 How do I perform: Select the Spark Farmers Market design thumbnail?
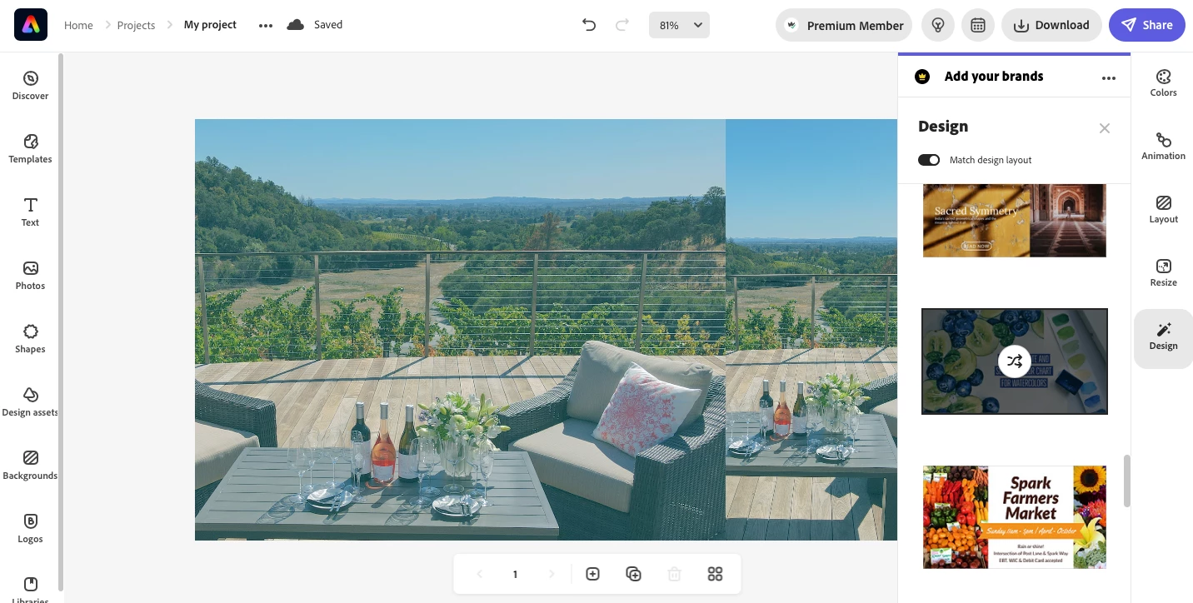1015,517
